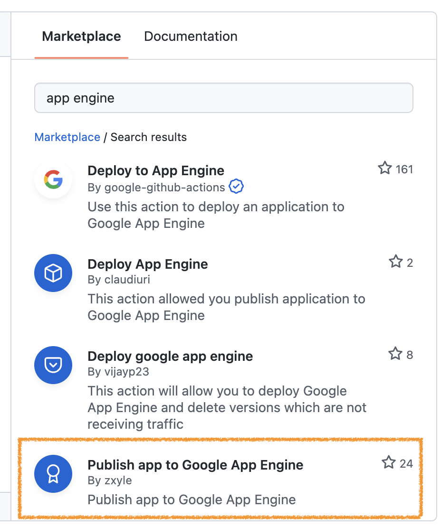Click the Google logo for Deploy to App Engine

[x=53, y=179]
